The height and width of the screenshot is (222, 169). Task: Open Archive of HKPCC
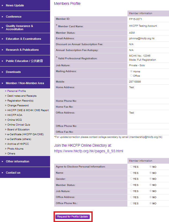pos(18,144)
